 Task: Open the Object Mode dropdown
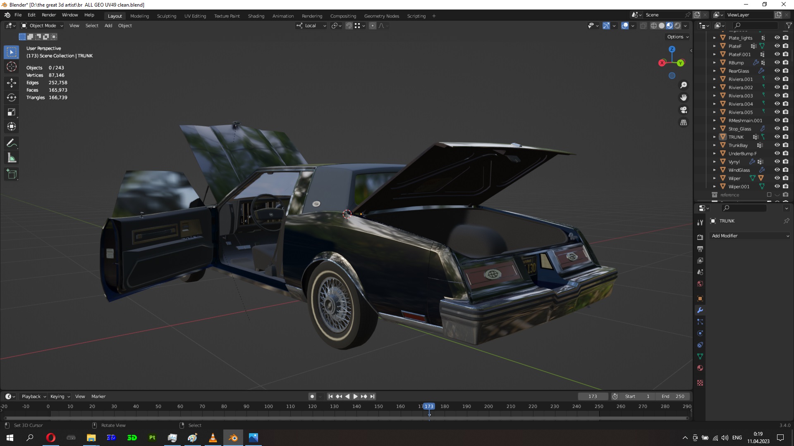(42, 26)
